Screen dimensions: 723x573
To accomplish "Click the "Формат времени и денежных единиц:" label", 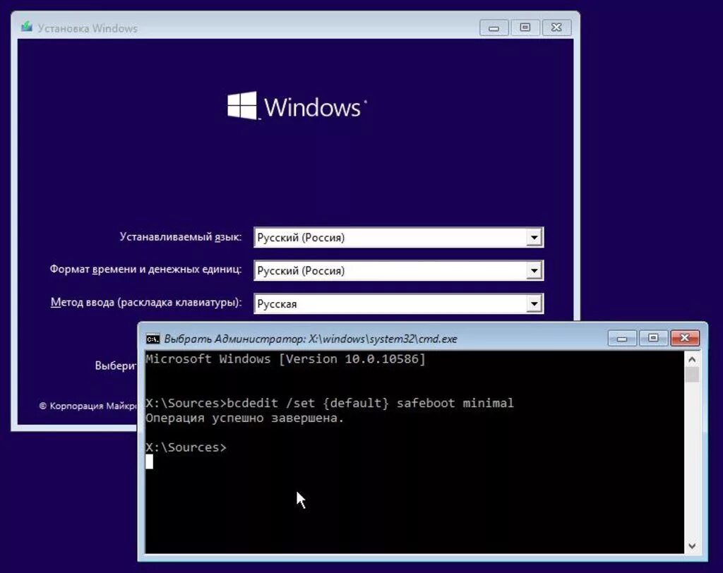I will [145, 270].
